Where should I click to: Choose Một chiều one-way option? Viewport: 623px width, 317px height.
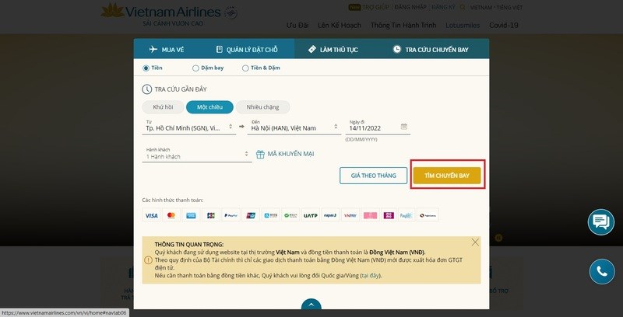(x=209, y=107)
